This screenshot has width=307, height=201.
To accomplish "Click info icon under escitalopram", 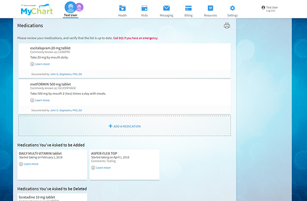I will point(32,64).
